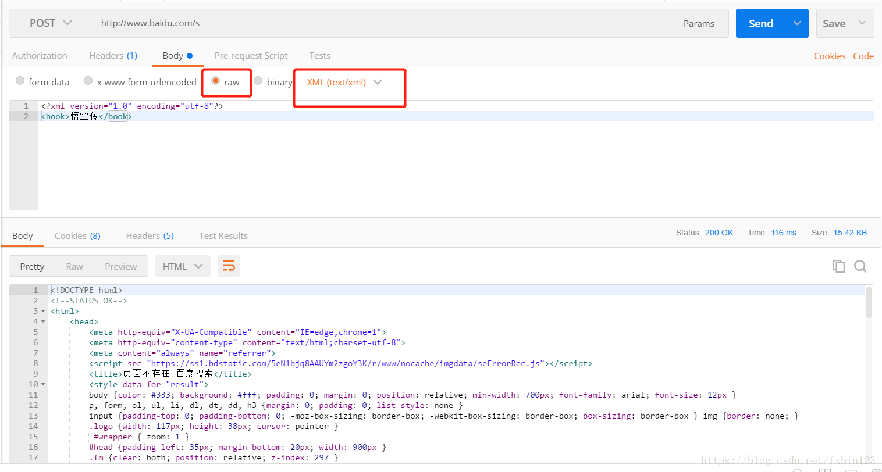Viewport: 882px width, 472px height.
Task: Switch to the request Headers (1) tab
Action: pos(113,56)
